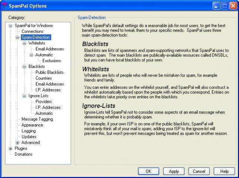Select the highlighted Spam-Detection category

[x=36, y=37]
